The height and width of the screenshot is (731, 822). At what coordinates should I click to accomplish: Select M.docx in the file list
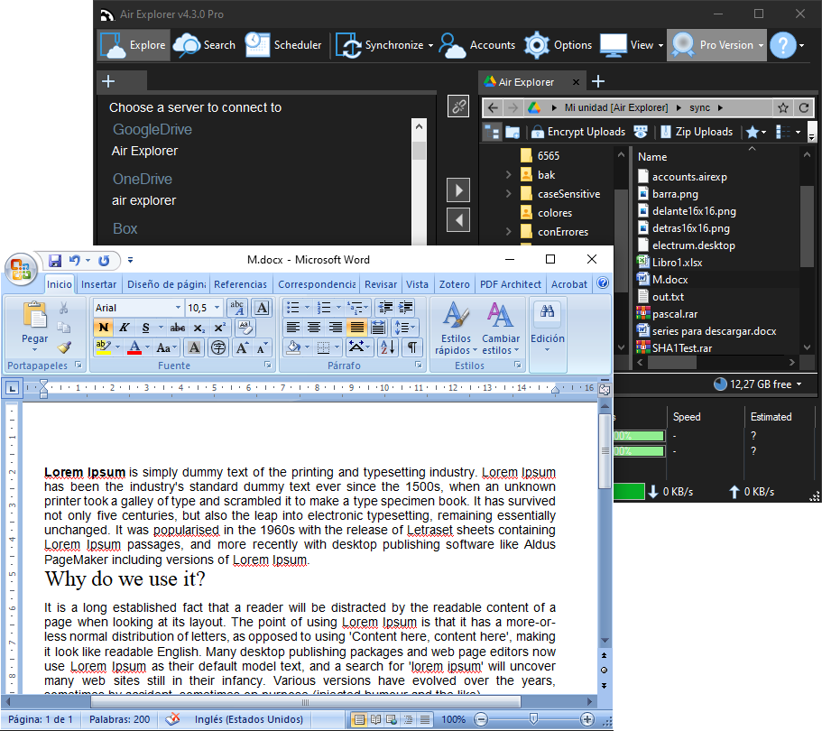[670, 280]
